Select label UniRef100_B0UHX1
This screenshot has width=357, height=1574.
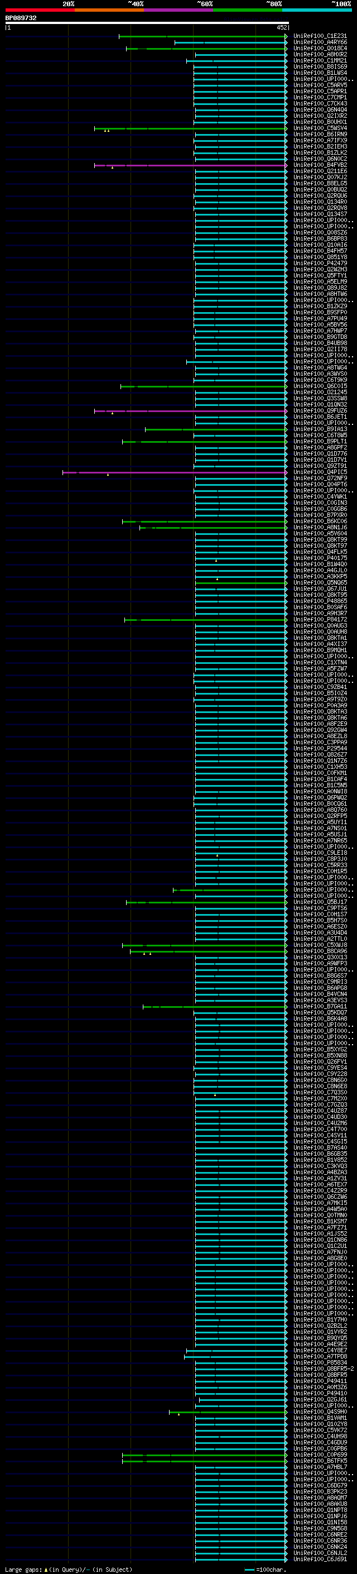320,122
